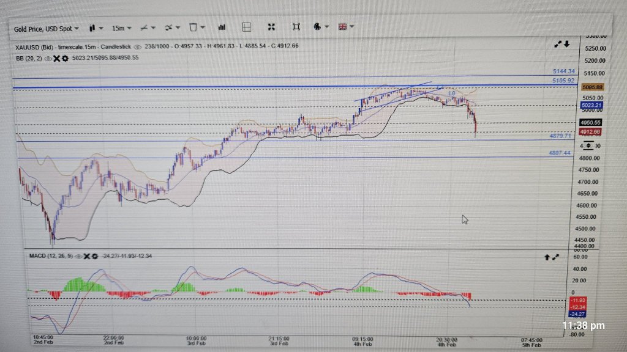Move the MACD panel up
627x352 pixels.
(x=547, y=257)
